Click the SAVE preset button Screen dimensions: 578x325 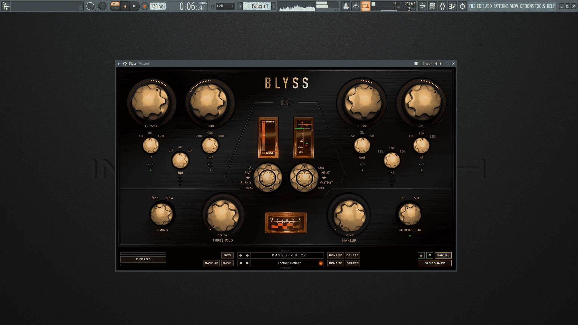(227, 263)
